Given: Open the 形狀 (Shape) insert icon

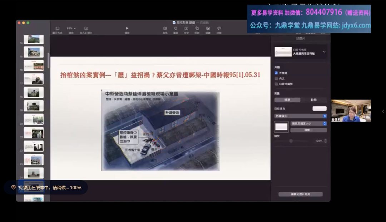Looking at the screenshot, I should [197, 28].
